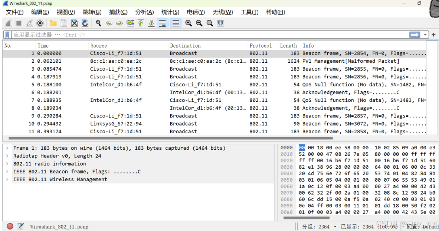439x231 pixels.
Task: Sort by the No. column header
Action: pos(19,46)
